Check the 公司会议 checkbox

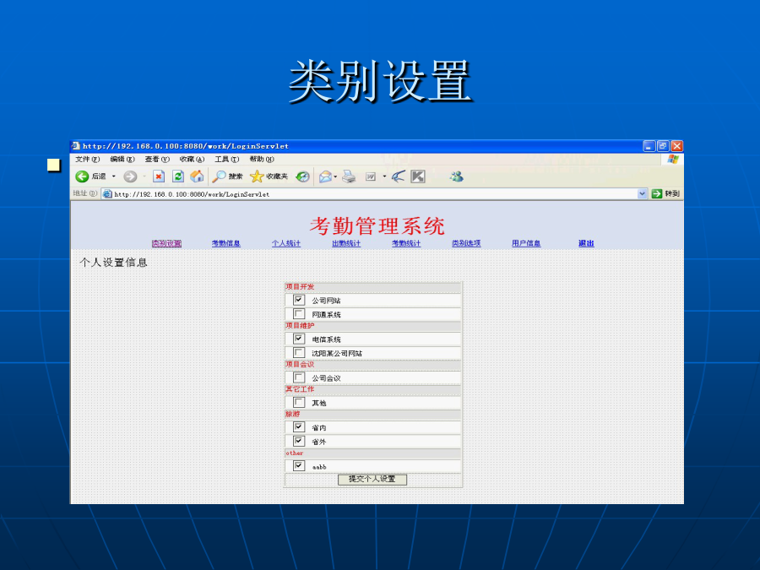[x=299, y=377]
